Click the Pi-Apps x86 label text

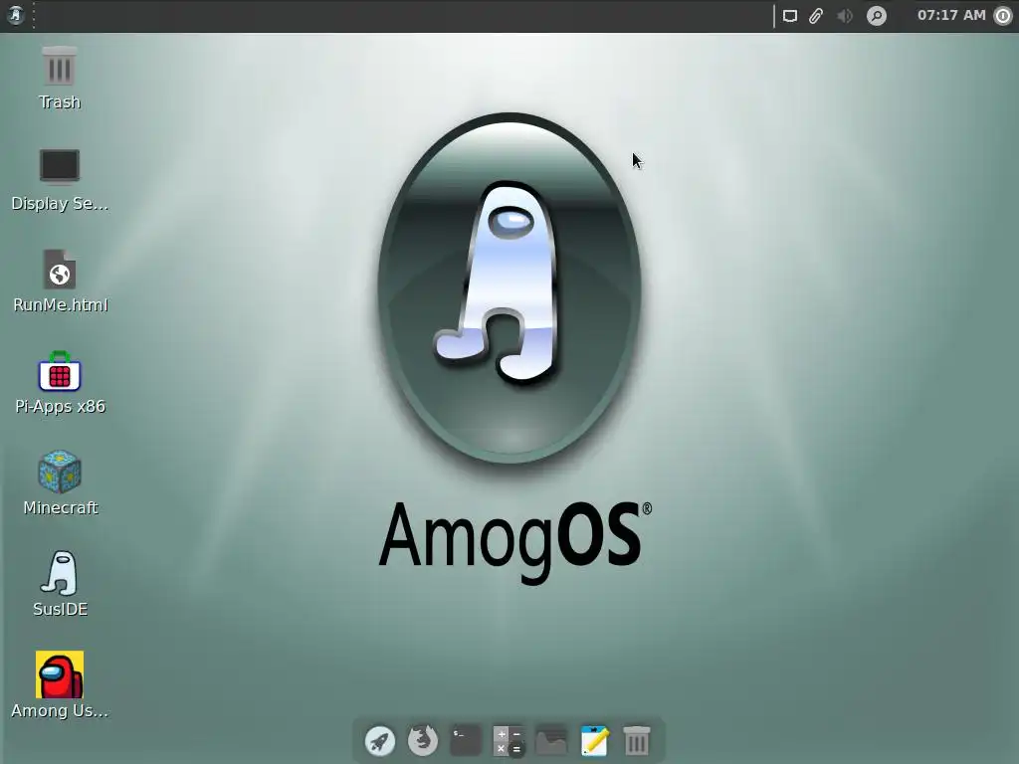[61, 406]
